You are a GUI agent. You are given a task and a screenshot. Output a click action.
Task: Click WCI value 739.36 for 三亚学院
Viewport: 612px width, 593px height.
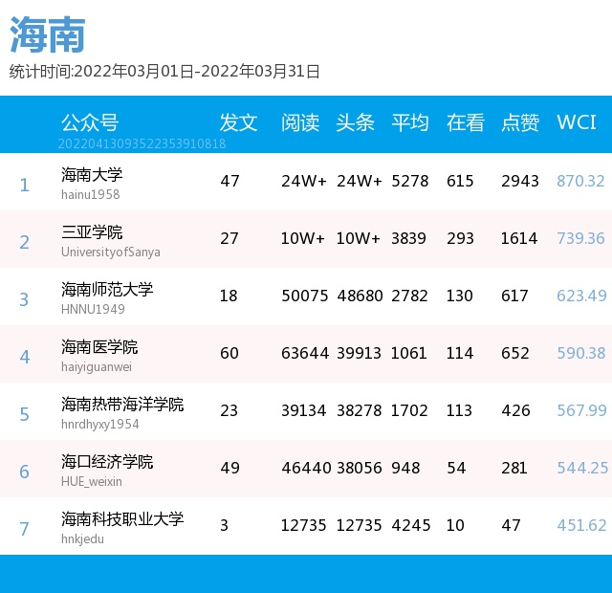click(581, 238)
